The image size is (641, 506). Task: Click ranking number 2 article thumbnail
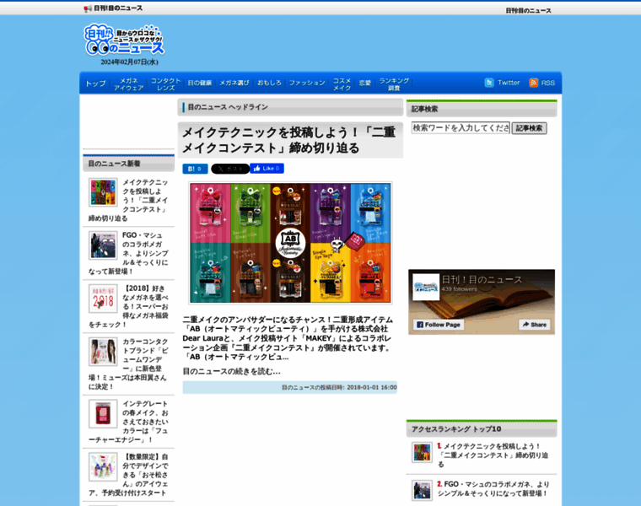pos(422,490)
